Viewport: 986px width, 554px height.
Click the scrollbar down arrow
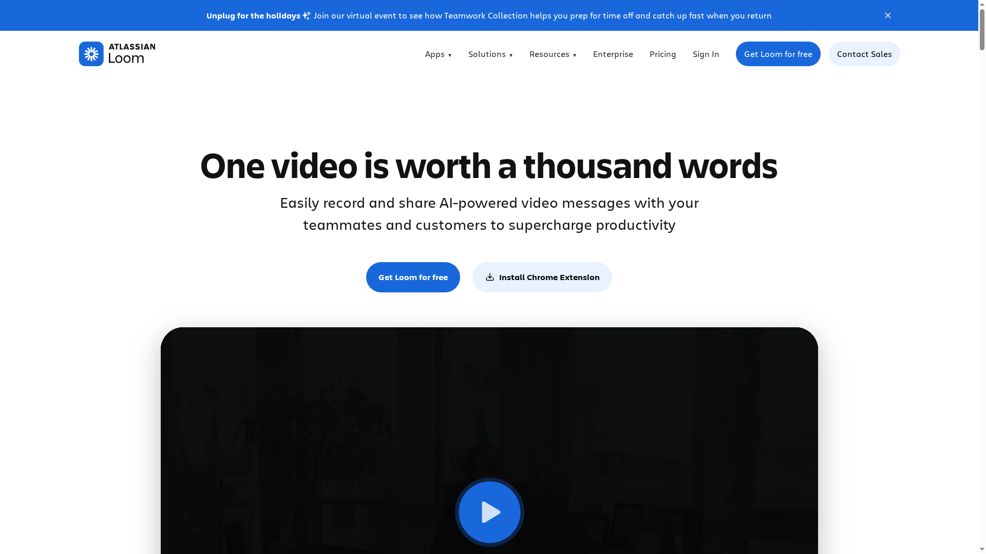pyautogui.click(x=982, y=550)
